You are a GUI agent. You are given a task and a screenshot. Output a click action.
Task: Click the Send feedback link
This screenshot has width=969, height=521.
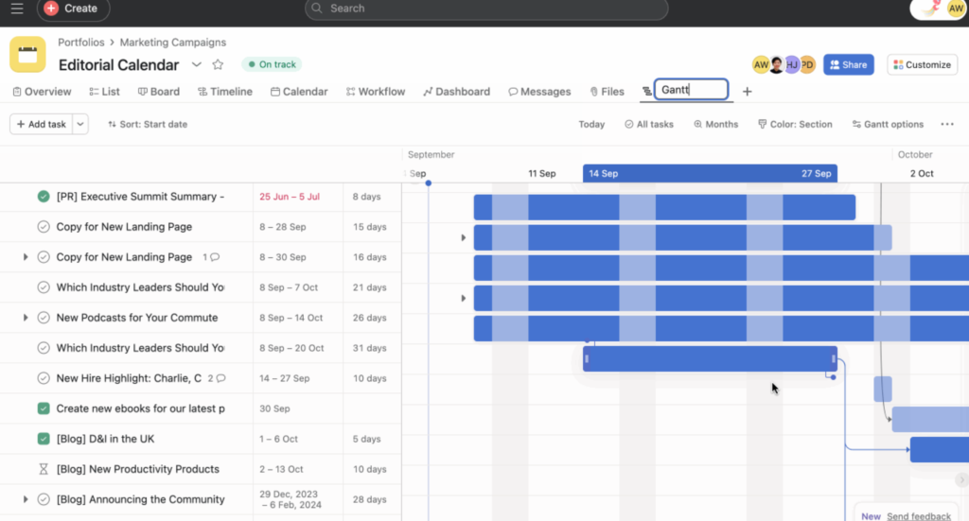[918, 516]
